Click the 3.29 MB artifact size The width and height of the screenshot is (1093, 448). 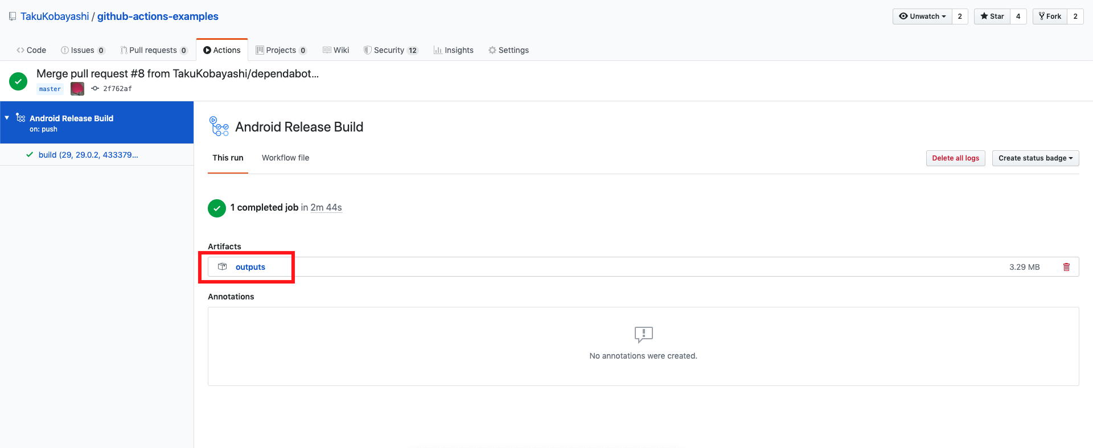1025,267
